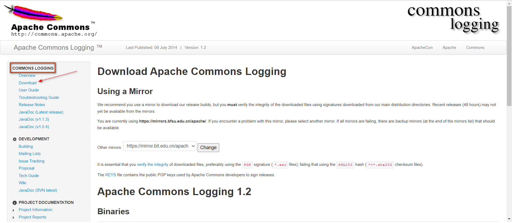Open the Mailing Lists link

click(30, 154)
